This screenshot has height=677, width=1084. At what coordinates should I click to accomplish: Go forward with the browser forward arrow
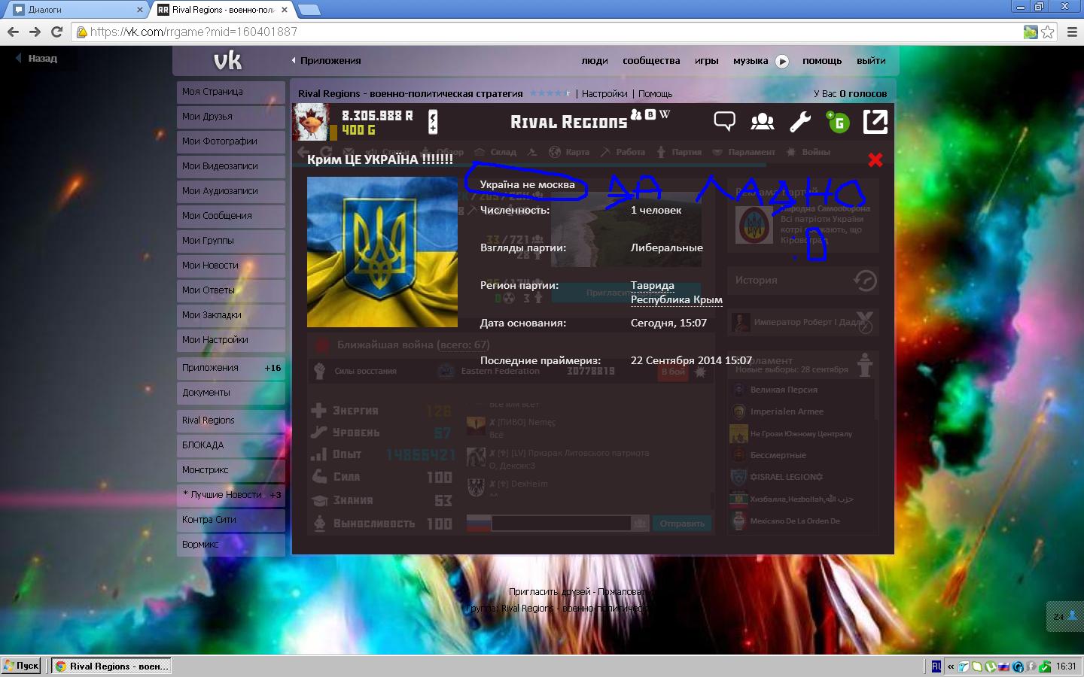(35, 32)
